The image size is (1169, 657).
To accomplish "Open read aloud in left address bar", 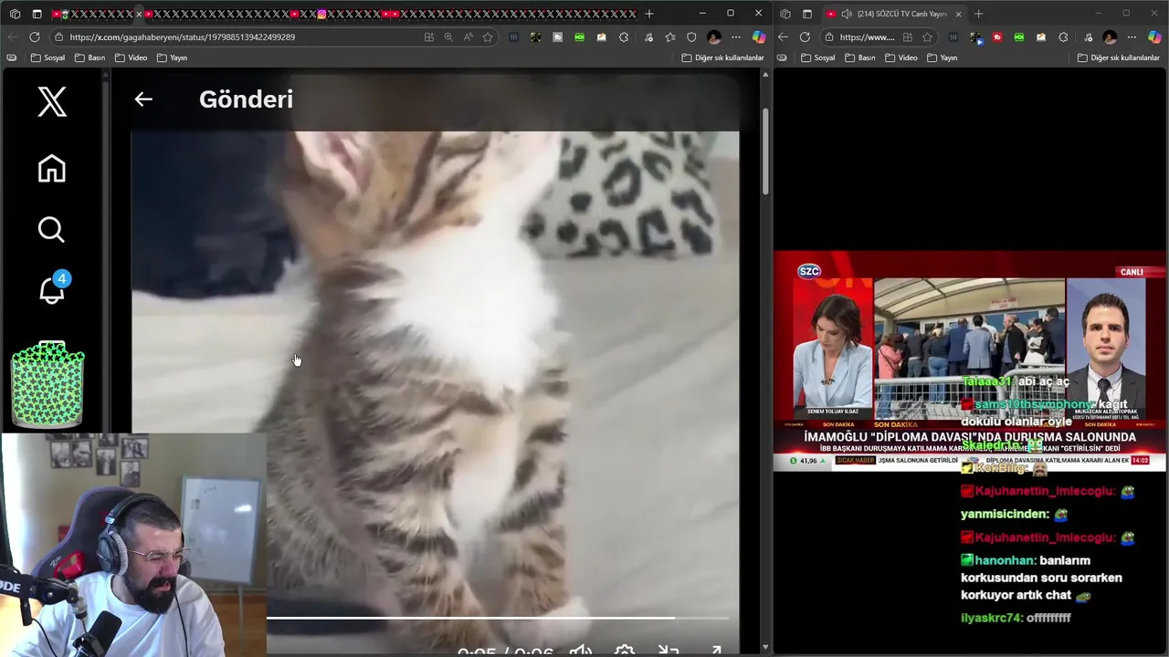I will [x=469, y=37].
